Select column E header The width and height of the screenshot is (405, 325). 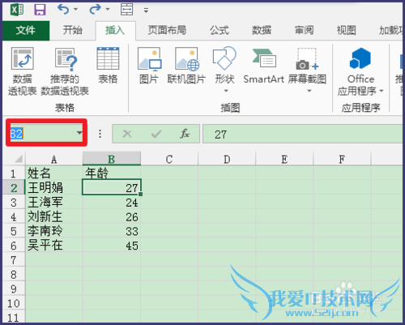click(x=284, y=159)
